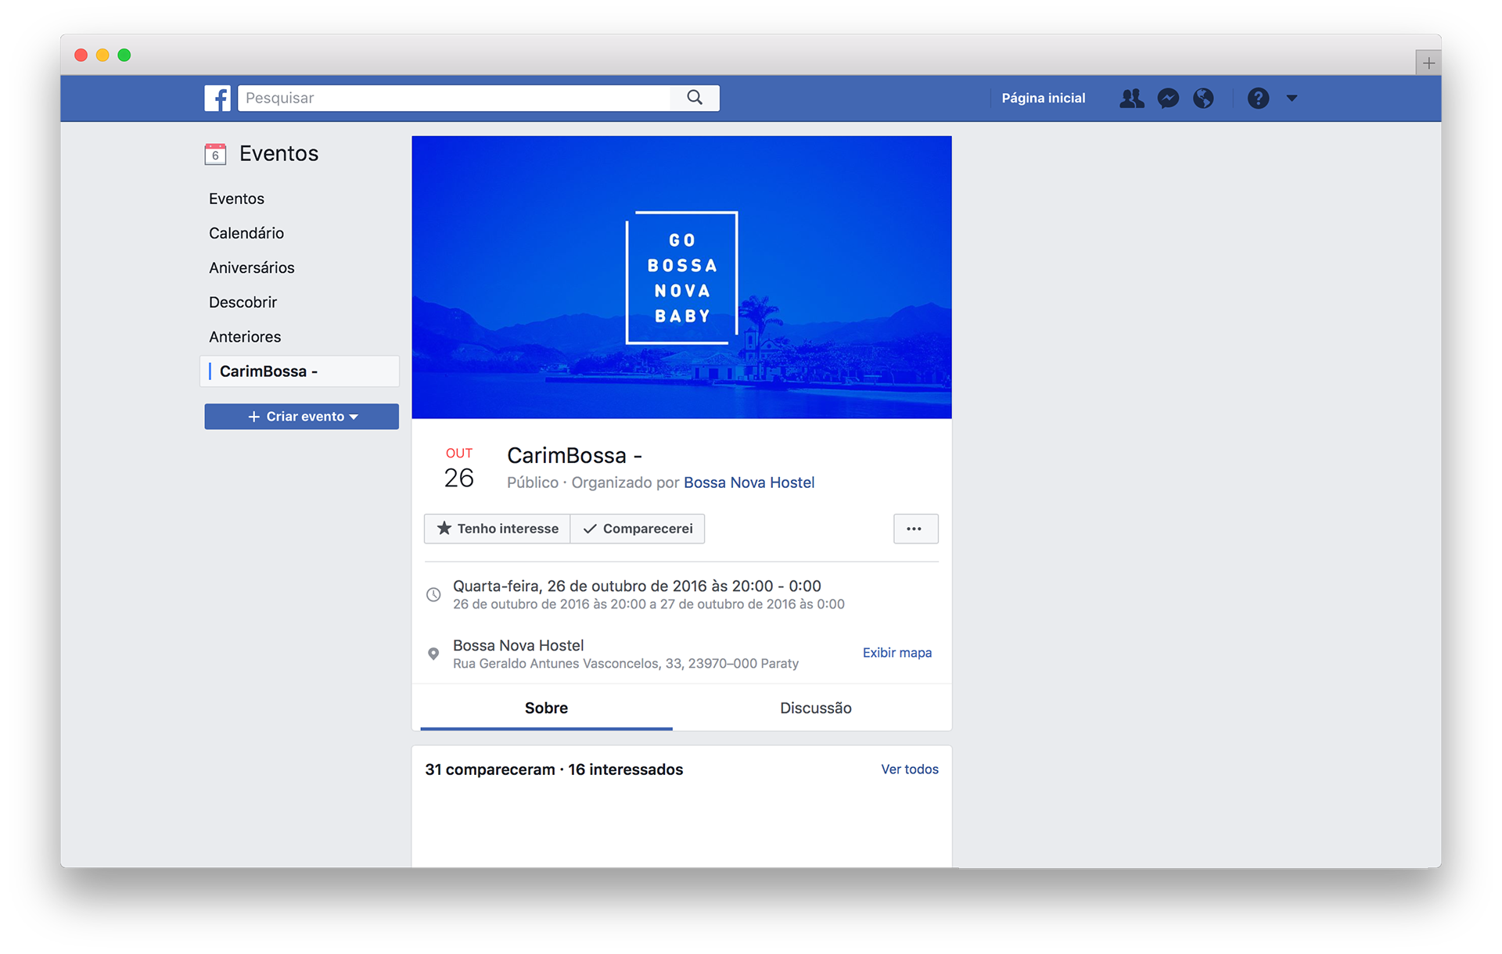This screenshot has width=1502, height=954.
Task: Click the Go Bossa Nova Baby cover image
Action: pyautogui.click(x=682, y=278)
